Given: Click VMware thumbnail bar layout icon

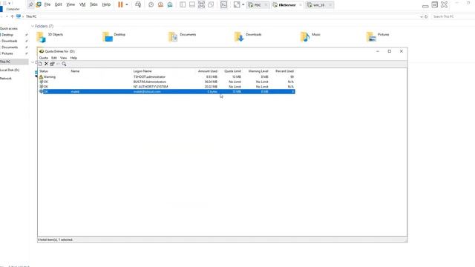Looking at the screenshot, I should click(192, 4).
